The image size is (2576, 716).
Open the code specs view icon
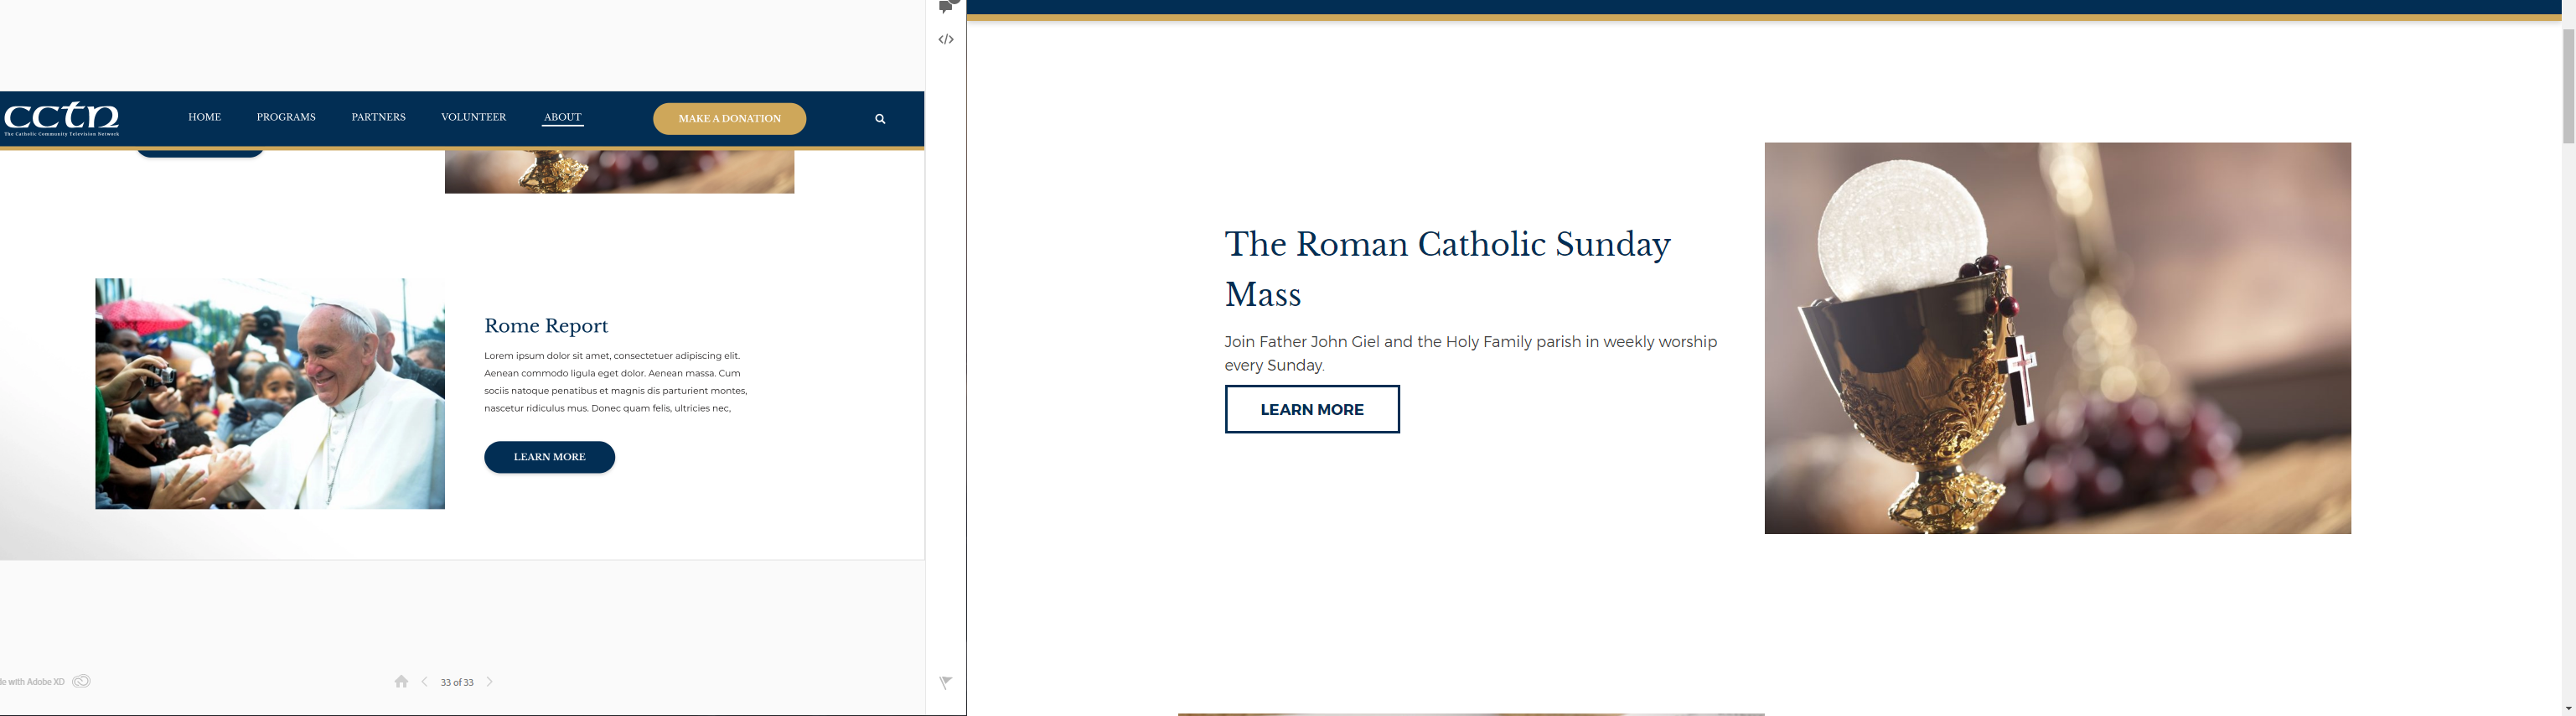click(946, 40)
